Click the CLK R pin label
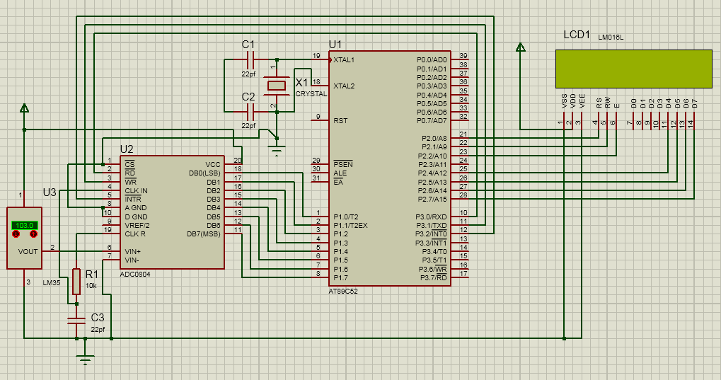 [134, 234]
